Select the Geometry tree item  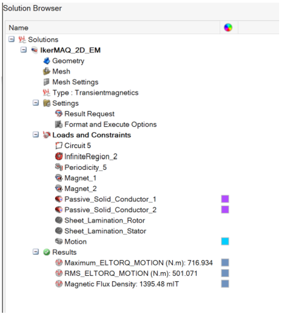(68, 61)
